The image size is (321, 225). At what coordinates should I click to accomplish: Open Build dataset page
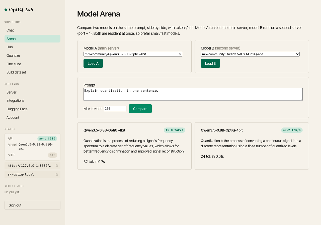pyautogui.click(x=32, y=72)
